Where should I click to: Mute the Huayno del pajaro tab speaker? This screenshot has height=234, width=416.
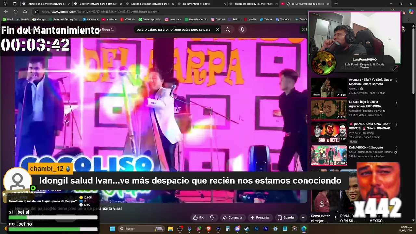coord(288,4)
